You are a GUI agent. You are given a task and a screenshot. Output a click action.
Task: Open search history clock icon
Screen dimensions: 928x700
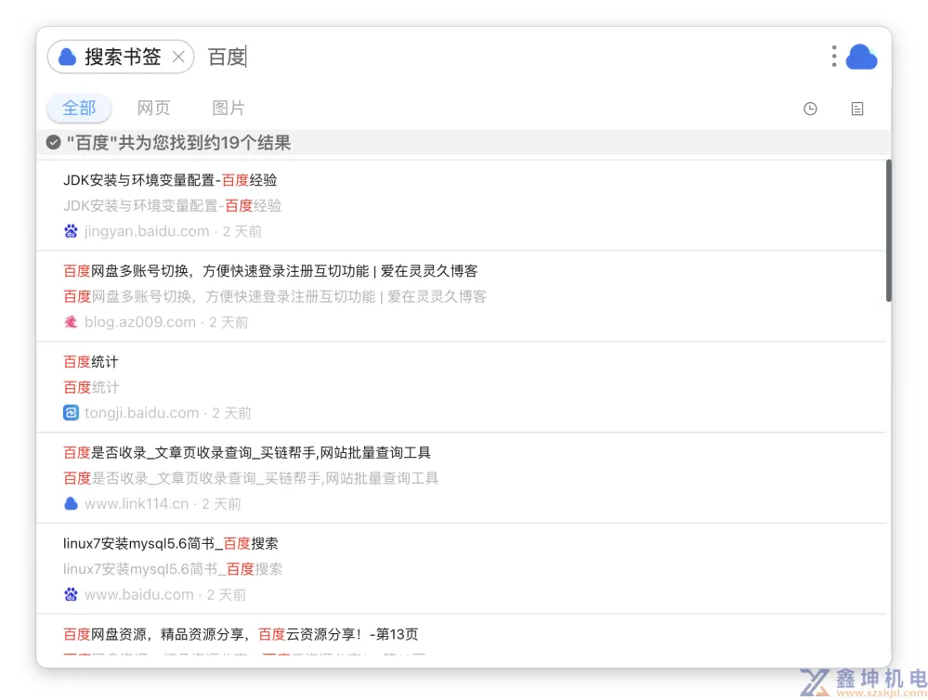(810, 109)
